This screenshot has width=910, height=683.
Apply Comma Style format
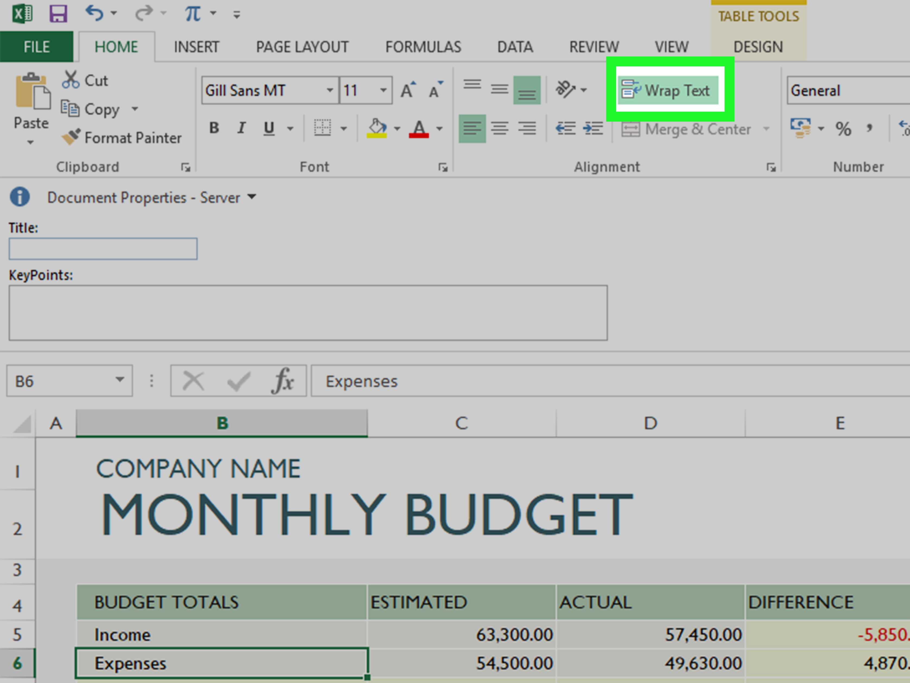pyautogui.click(x=869, y=128)
